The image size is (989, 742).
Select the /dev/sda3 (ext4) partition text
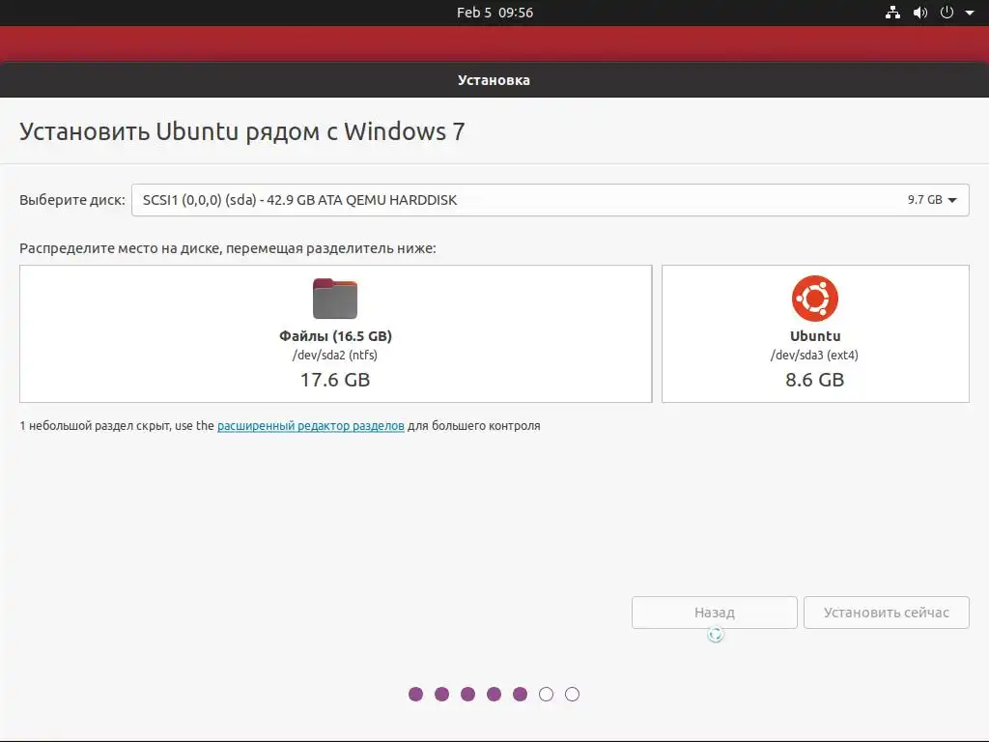pos(814,356)
